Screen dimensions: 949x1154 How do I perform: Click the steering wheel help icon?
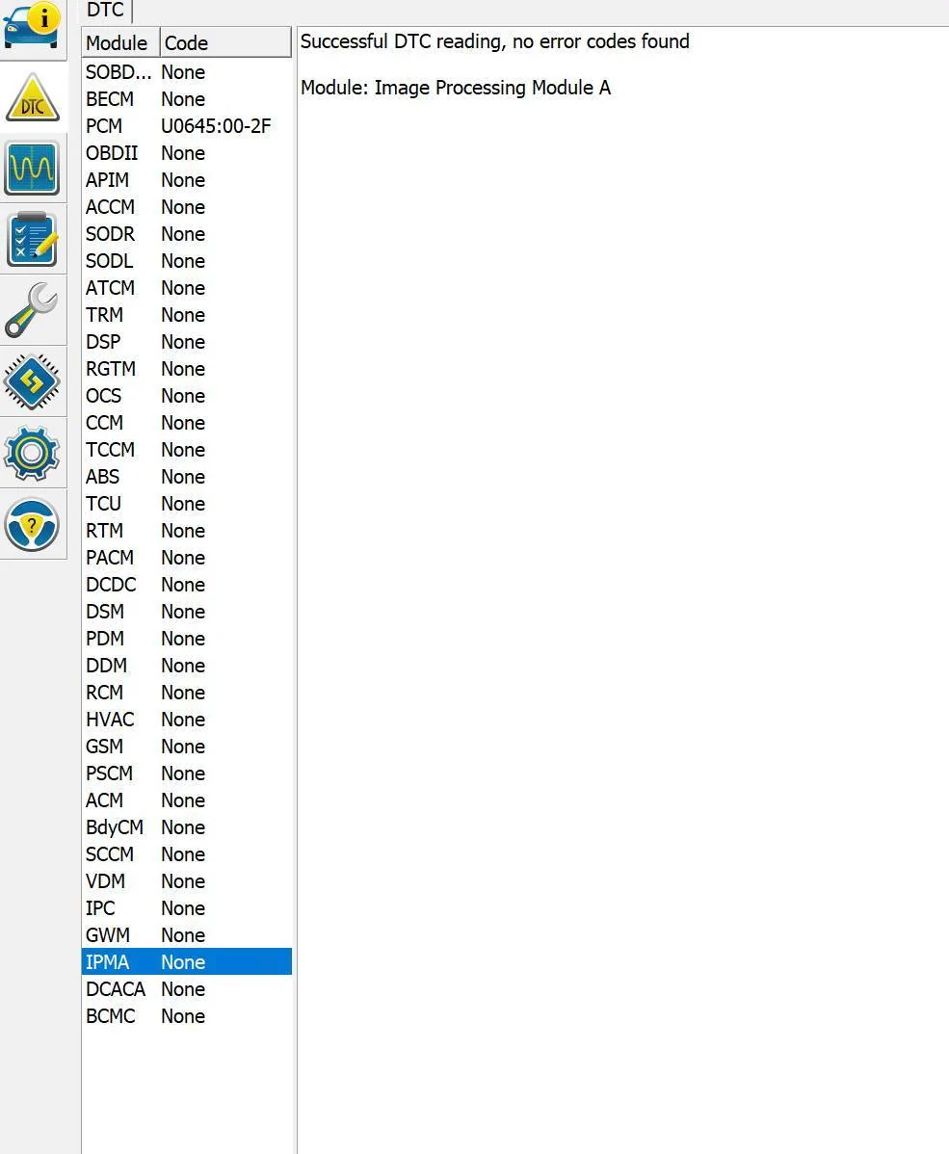click(33, 524)
